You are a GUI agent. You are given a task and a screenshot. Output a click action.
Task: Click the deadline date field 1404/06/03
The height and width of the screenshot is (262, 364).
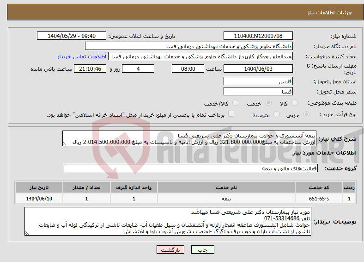coord(258,69)
